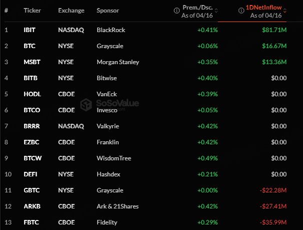
Task: Open the IBIT ticker link
Action: pos(30,30)
